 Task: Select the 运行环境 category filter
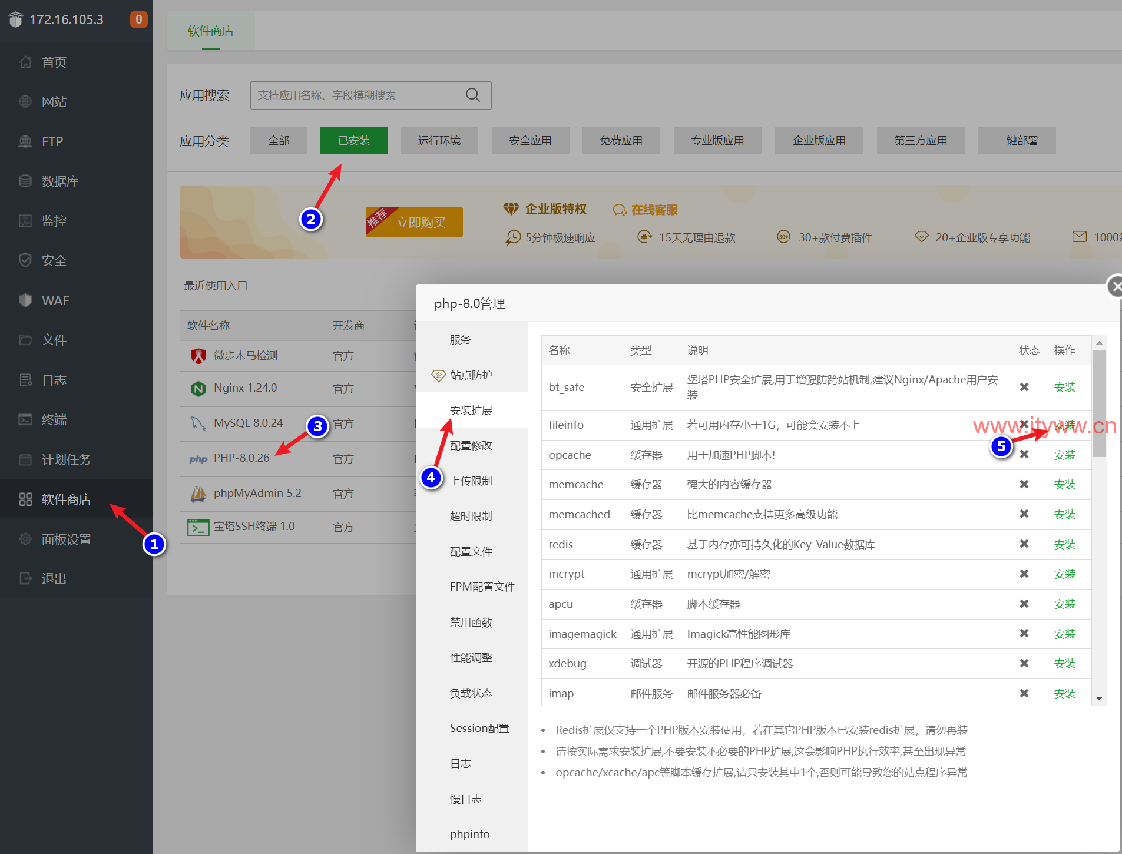point(439,141)
